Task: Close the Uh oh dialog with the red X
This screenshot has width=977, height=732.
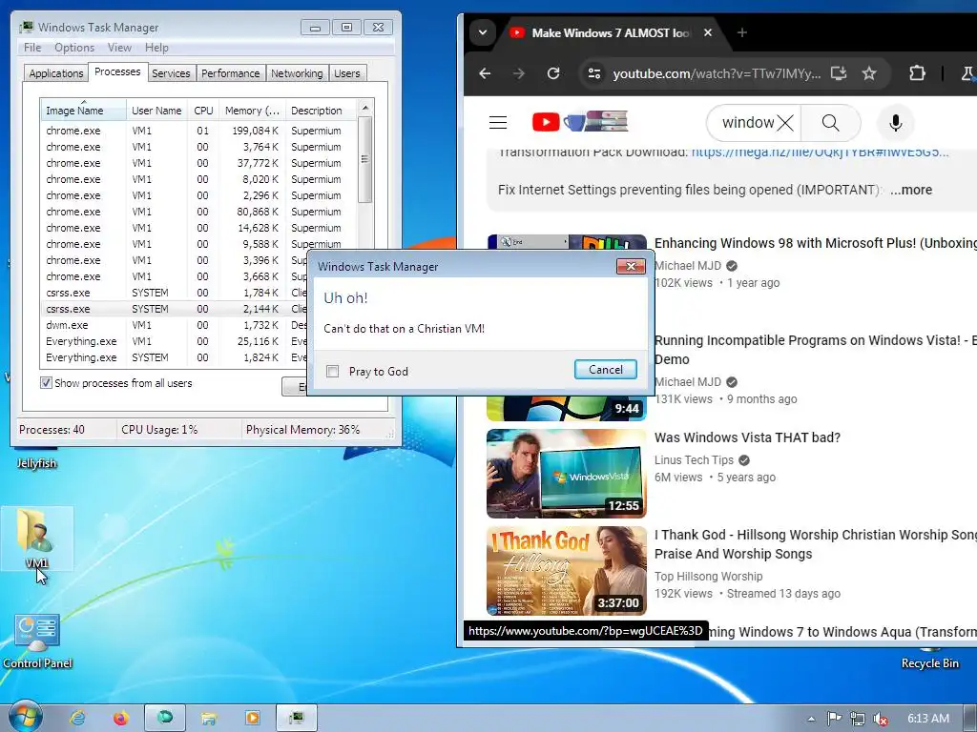Action: pyautogui.click(x=631, y=267)
